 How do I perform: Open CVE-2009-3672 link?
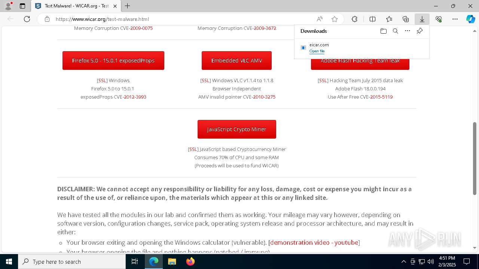[x=265, y=28]
